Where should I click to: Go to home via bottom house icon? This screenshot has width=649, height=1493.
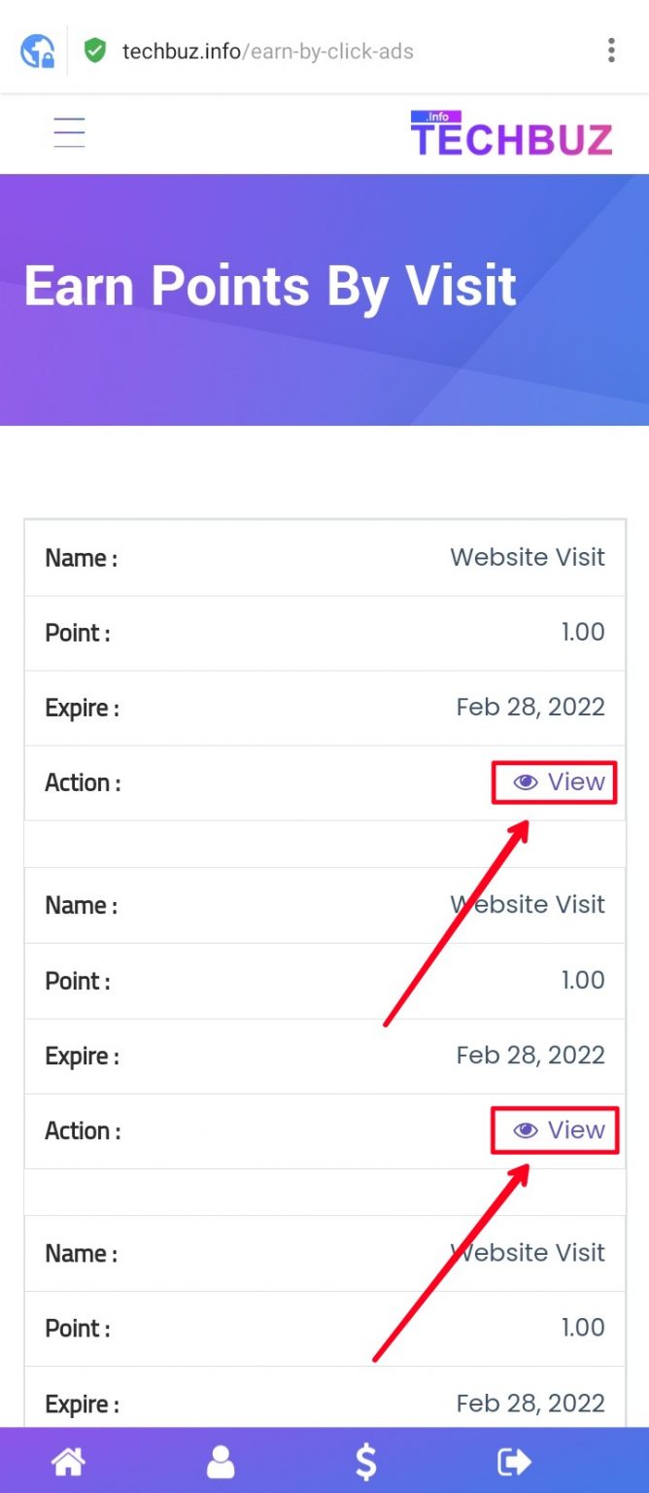[x=69, y=1461]
